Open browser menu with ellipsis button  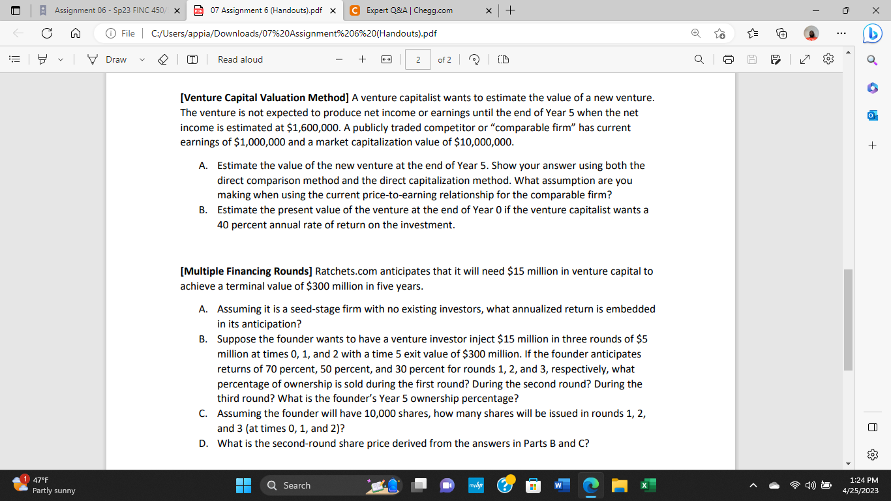[x=841, y=33]
